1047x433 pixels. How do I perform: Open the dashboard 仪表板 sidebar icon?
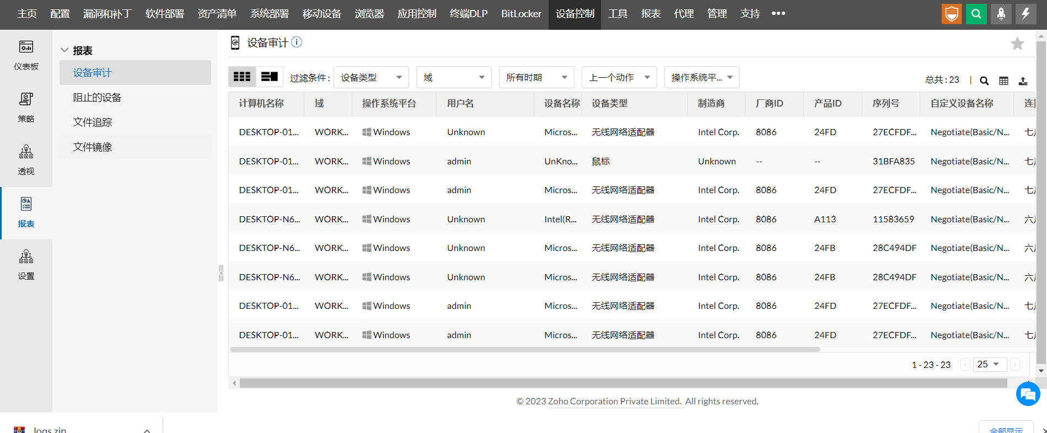point(26,55)
